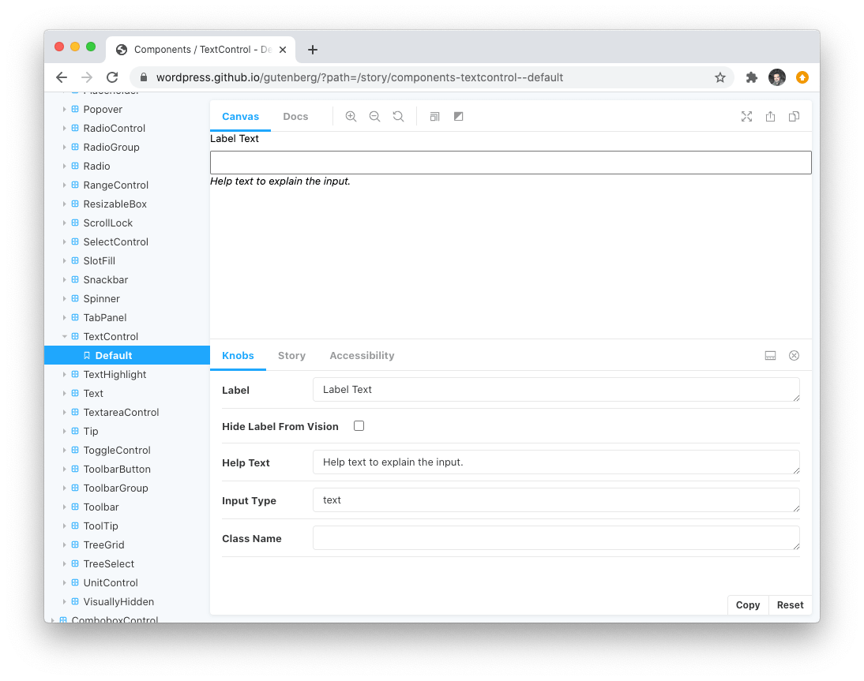The image size is (864, 681).
Task: Click the Reset knobs button
Action: coord(791,605)
